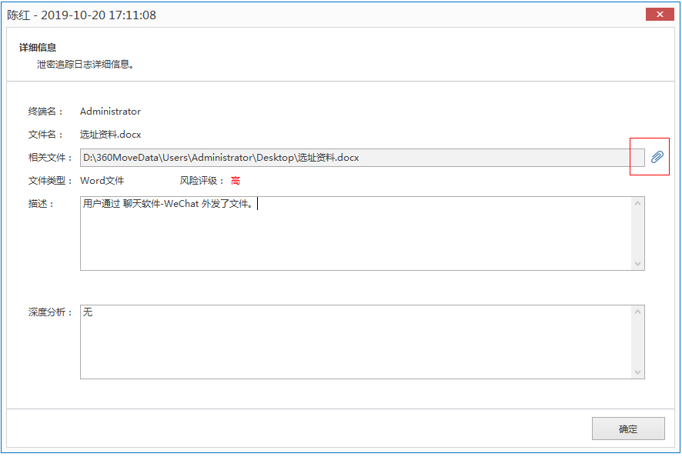Select the terminal name value Administrator
682x457 pixels.
110,112
